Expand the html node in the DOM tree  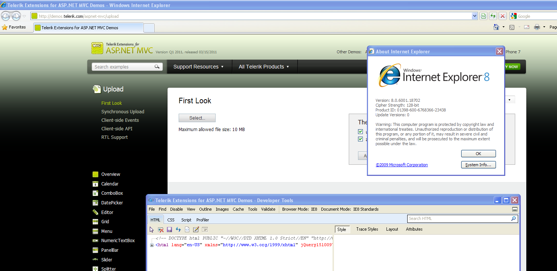click(x=152, y=245)
